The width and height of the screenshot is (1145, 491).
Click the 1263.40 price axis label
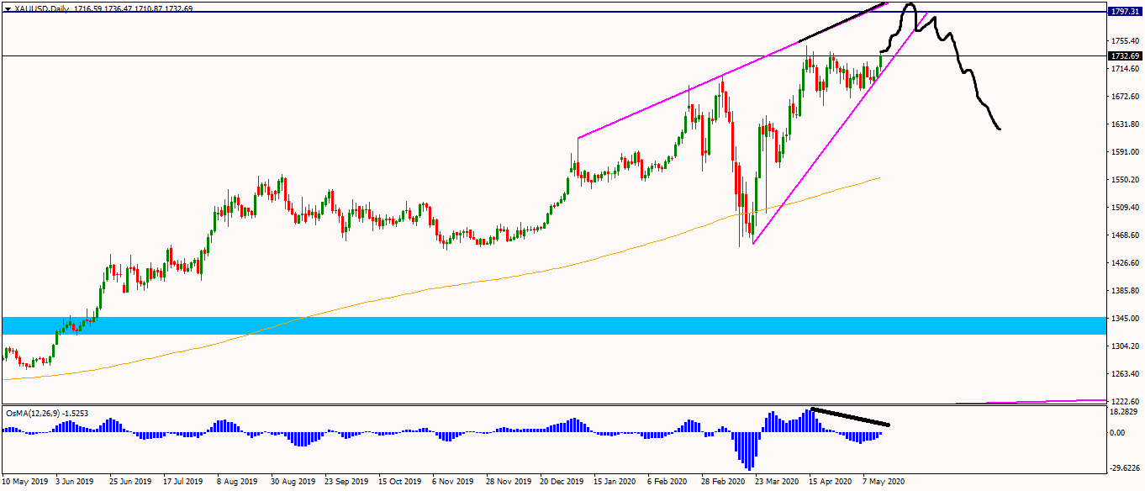(1126, 374)
